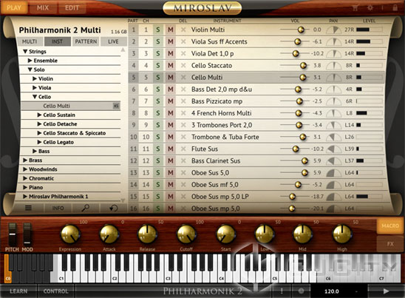This screenshot has height=298, width=405.
Task: Switch to the MIX page
Action: (43, 7)
